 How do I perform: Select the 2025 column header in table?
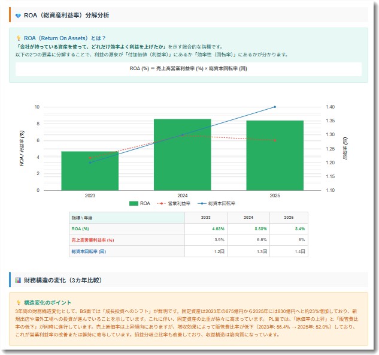(x=289, y=218)
